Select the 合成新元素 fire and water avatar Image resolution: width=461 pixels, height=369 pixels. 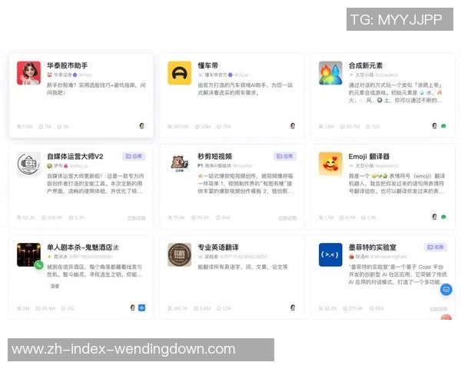pos(330,73)
